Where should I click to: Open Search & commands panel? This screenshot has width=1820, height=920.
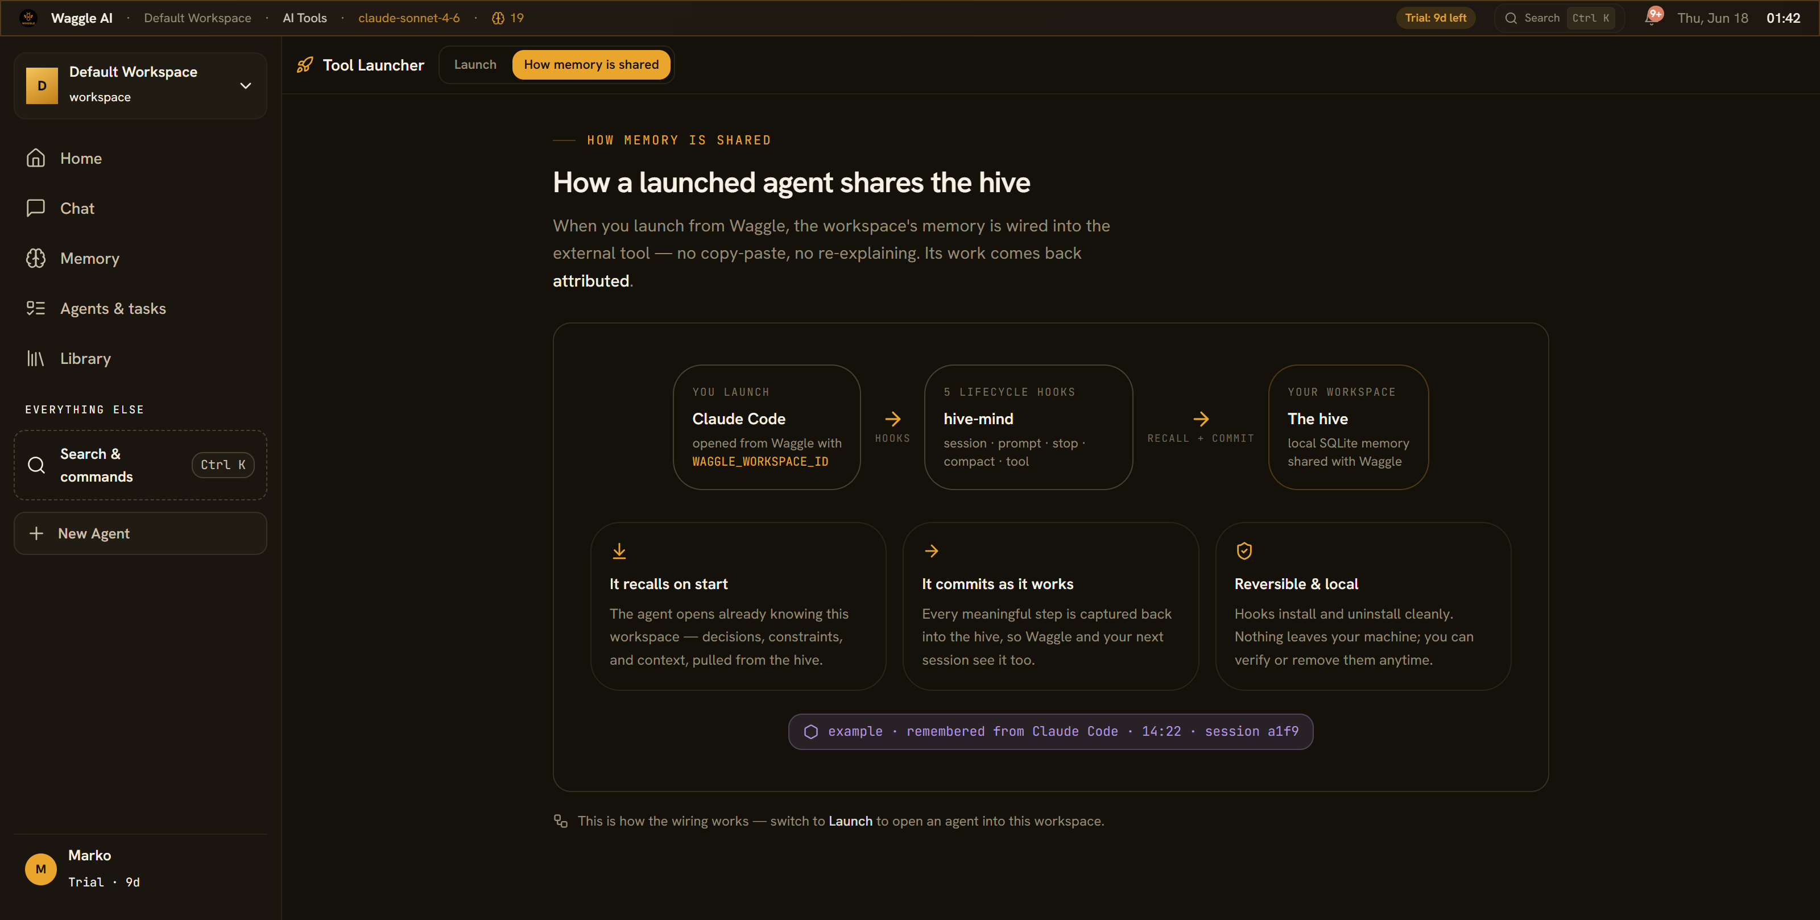pyautogui.click(x=140, y=465)
